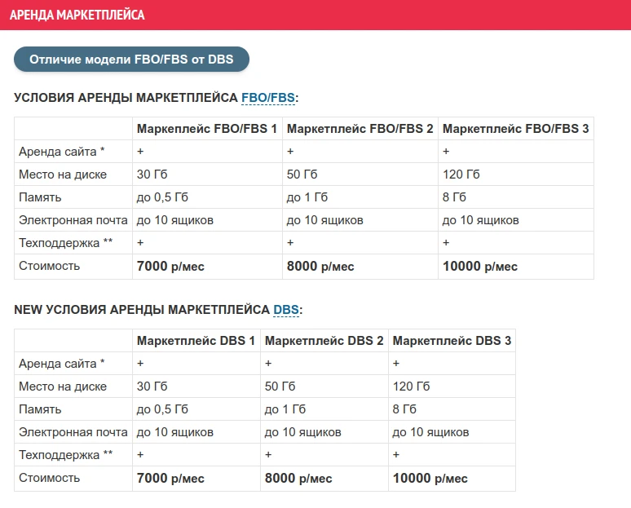Open the DBS link in the heading
The image size is (631, 508).
pos(286,310)
